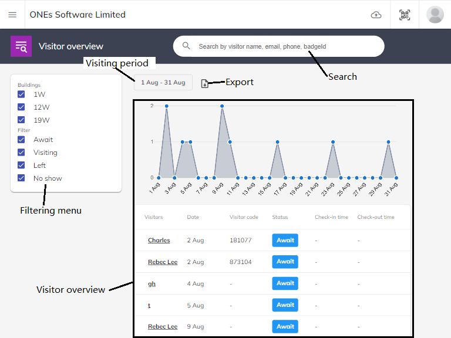Disable the 19W building checkbox

coord(21,120)
